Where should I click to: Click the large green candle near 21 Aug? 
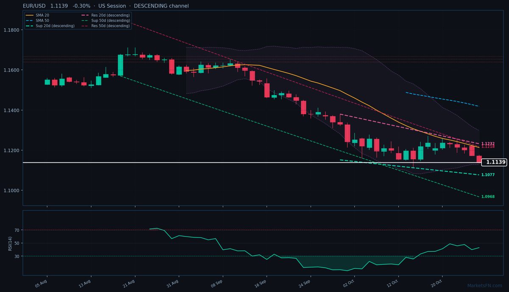click(x=120, y=65)
